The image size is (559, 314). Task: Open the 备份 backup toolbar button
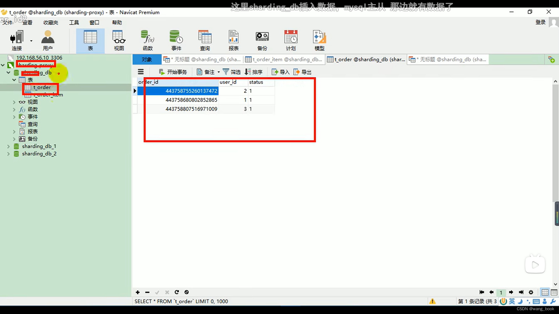pos(262,40)
